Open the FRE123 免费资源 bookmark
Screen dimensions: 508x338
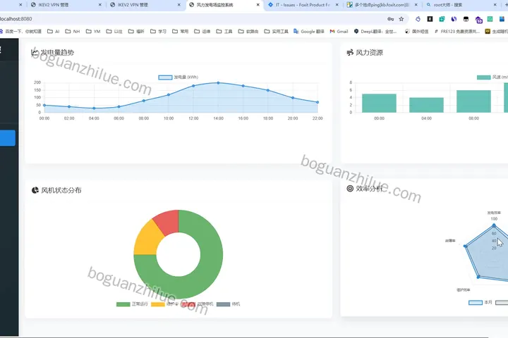(457, 32)
